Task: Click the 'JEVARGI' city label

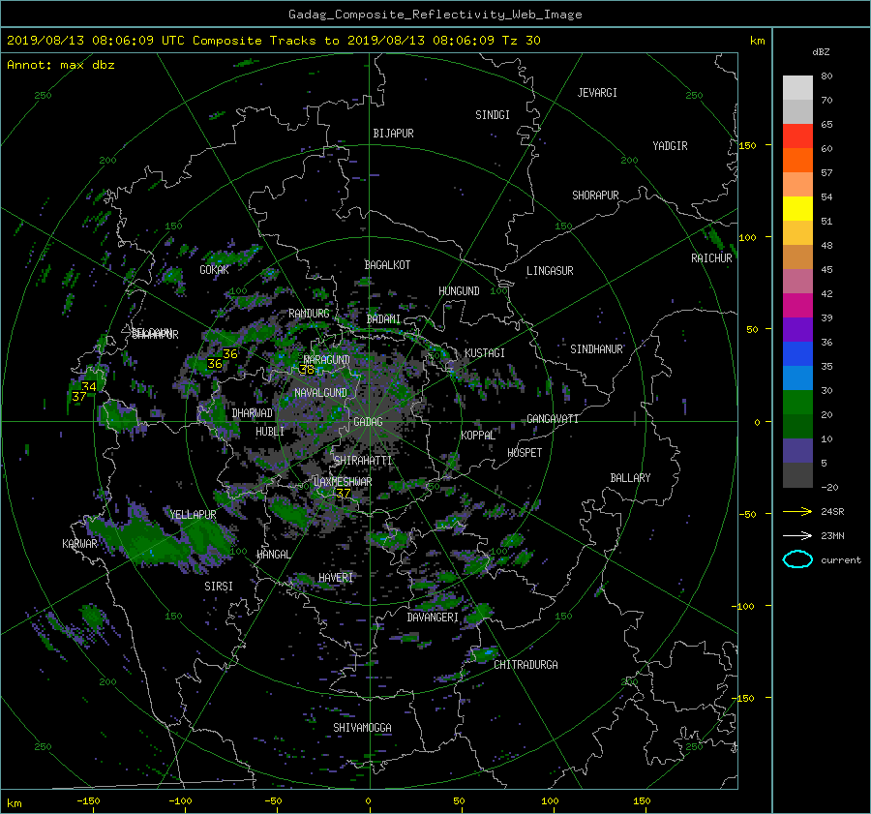Action: click(597, 93)
